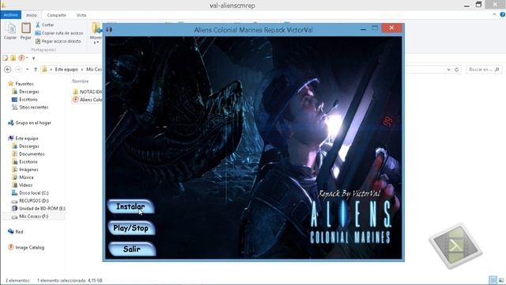The width and height of the screenshot is (506, 285).
Task: Click the Salir button to exit
Action: click(132, 249)
